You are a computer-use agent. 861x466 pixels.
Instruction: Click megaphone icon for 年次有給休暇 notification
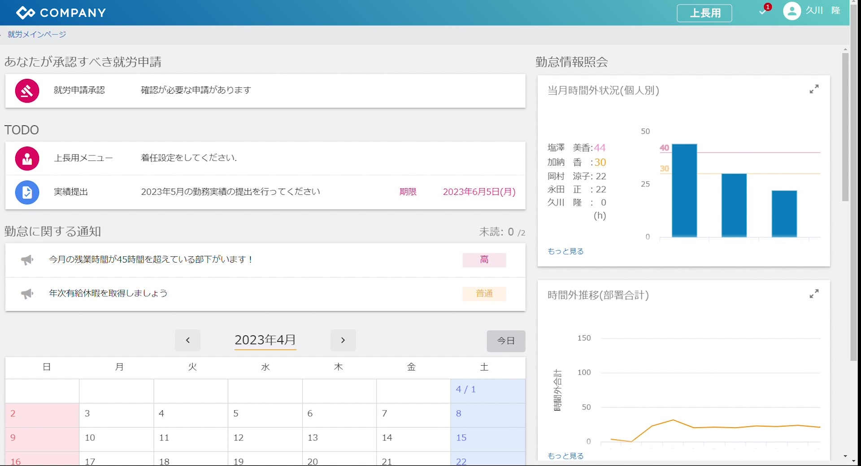pos(27,294)
